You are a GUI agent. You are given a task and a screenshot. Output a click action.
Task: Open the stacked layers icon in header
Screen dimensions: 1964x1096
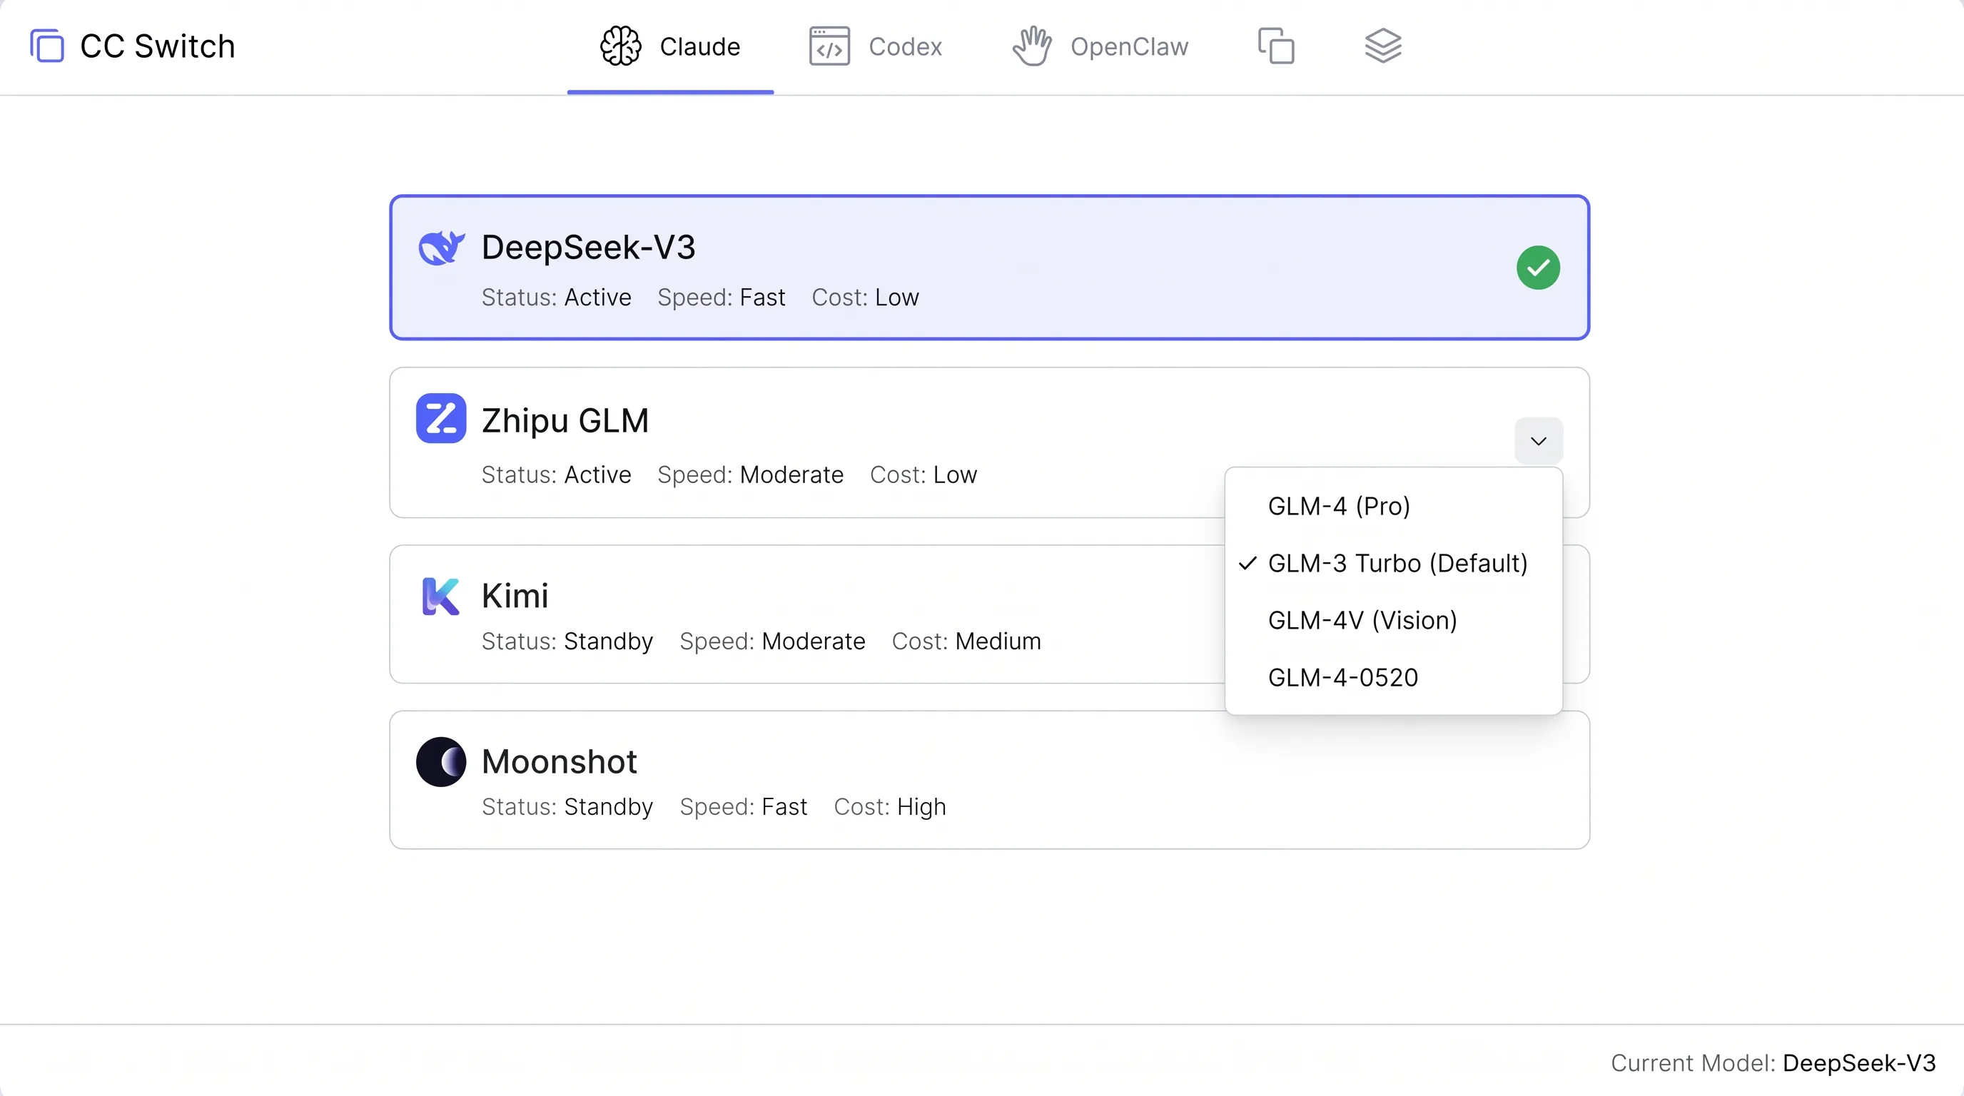1382,46
